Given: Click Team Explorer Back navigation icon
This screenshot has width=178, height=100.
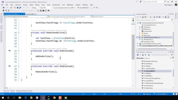Looking at the screenshot, I should 138,55.
